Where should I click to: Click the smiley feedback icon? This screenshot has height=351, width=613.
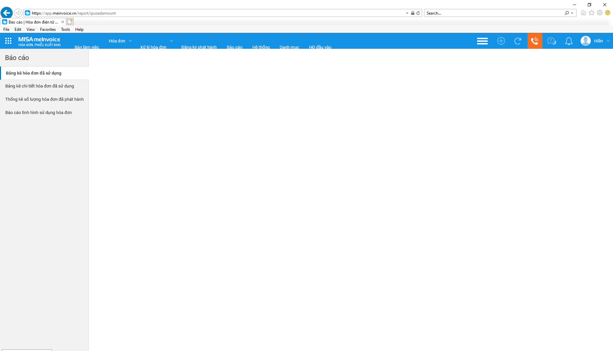608,13
